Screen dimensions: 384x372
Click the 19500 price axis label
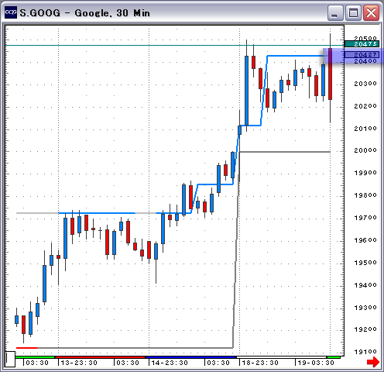coord(365,263)
